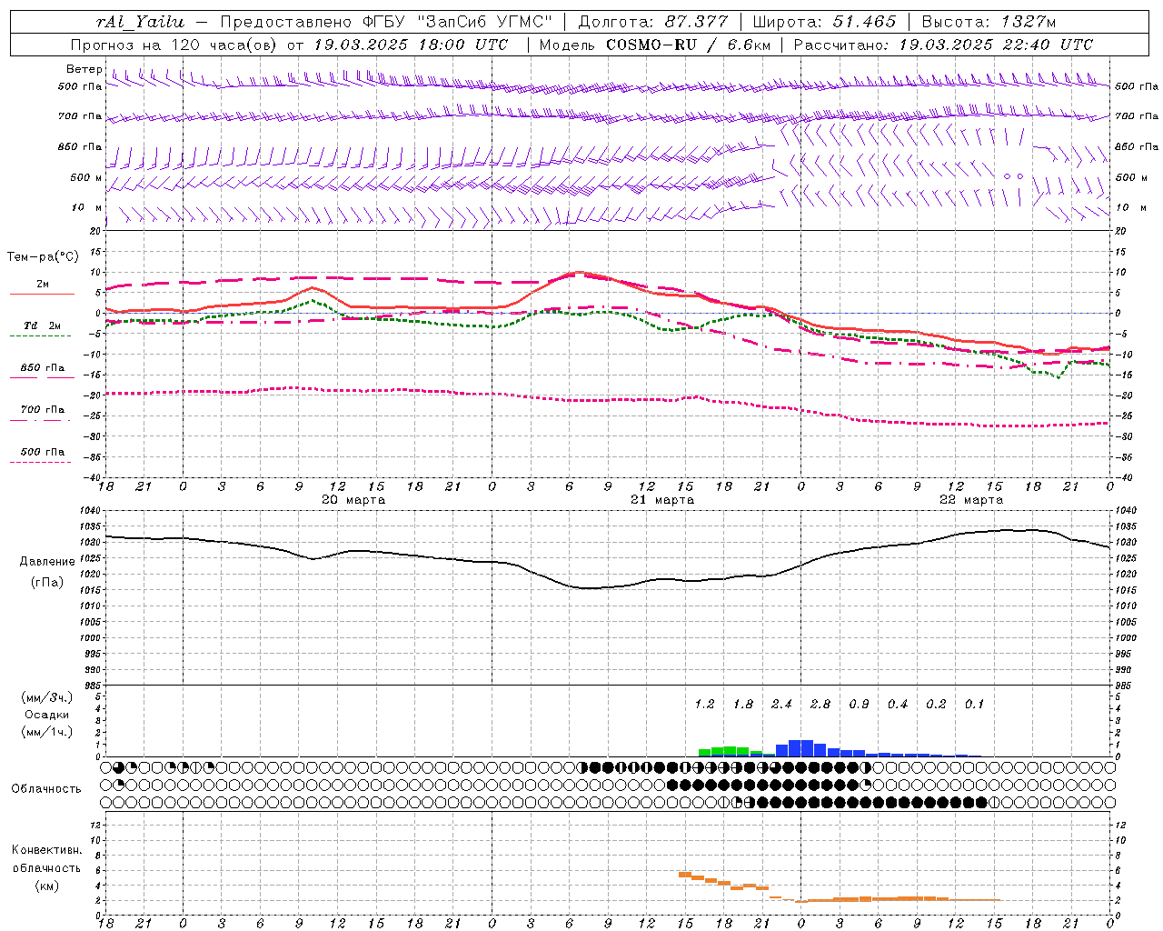The image size is (1163, 931).
Task: Click the '(км)' convective cloud unit label
Action: (46, 886)
